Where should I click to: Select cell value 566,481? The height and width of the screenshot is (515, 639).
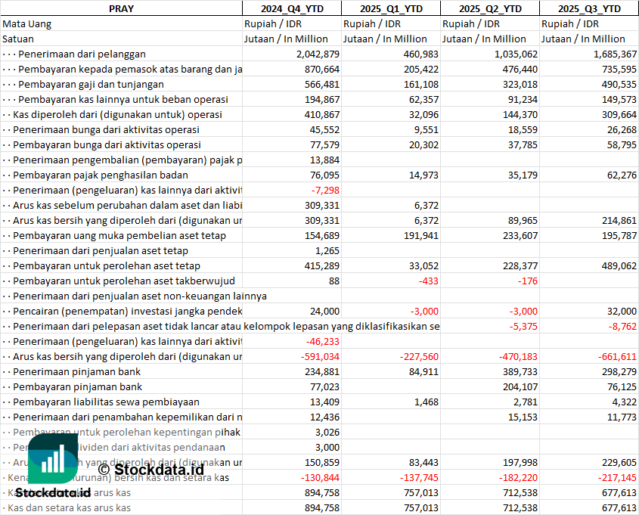coord(322,85)
